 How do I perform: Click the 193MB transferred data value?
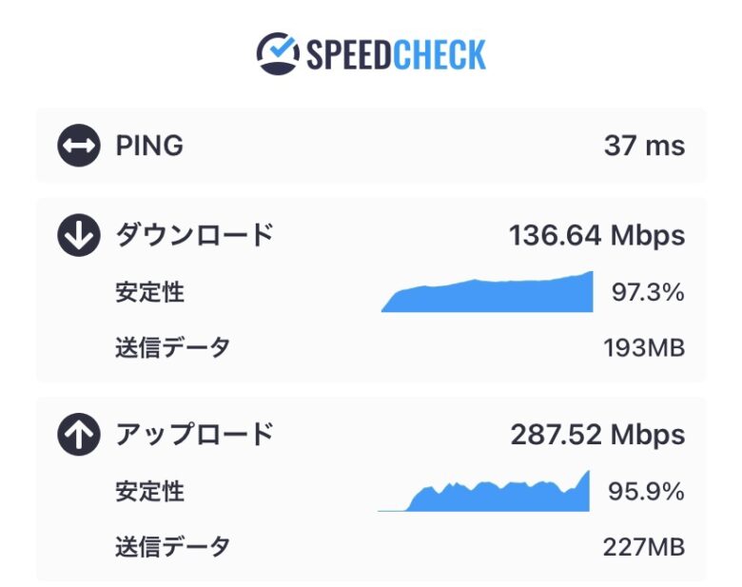click(x=644, y=348)
